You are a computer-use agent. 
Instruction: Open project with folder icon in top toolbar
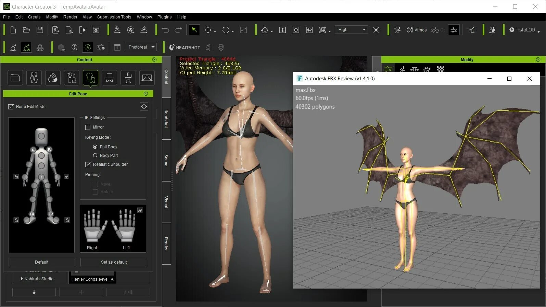(x=26, y=30)
